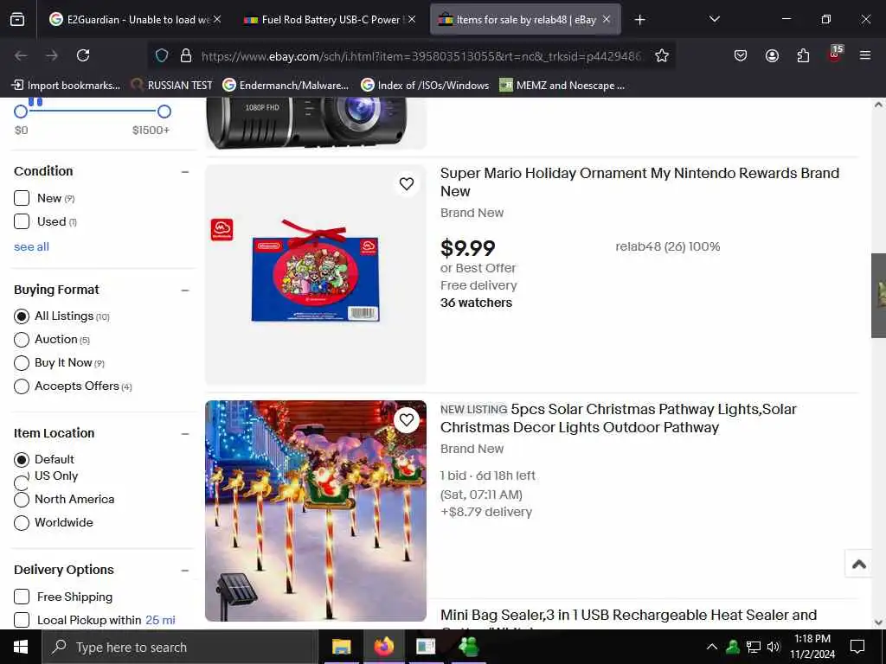Select Buy It Now format

click(22, 362)
